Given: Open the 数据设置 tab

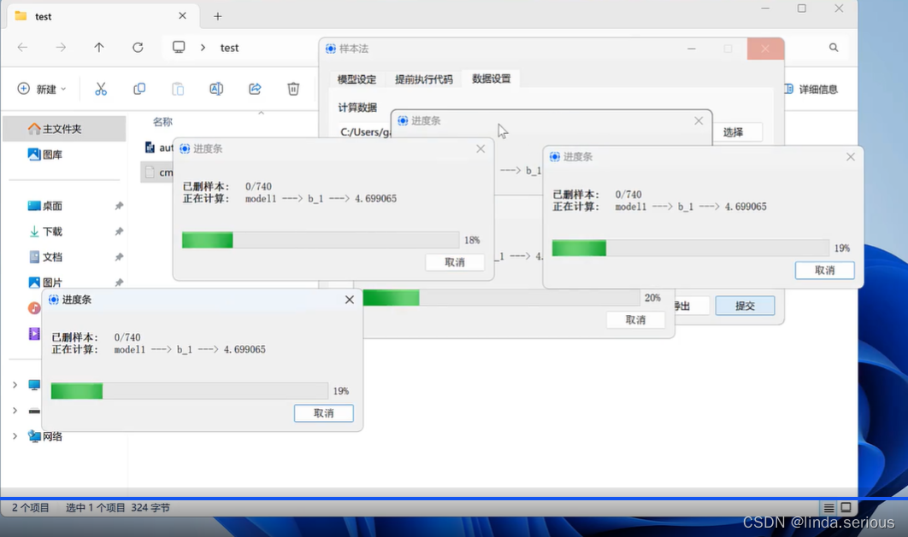Looking at the screenshot, I should pos(491,79).
